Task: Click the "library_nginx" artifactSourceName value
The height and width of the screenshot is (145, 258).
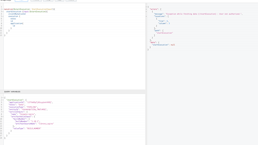Action: pos(46,124)
